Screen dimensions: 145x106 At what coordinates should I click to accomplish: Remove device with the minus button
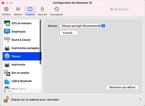9,91
